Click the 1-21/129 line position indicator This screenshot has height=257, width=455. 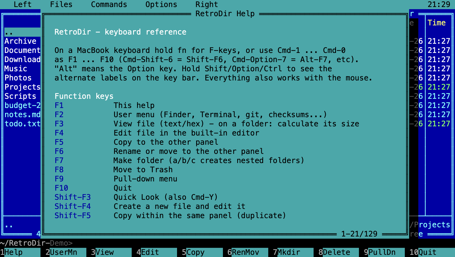[x=359, y=234]
